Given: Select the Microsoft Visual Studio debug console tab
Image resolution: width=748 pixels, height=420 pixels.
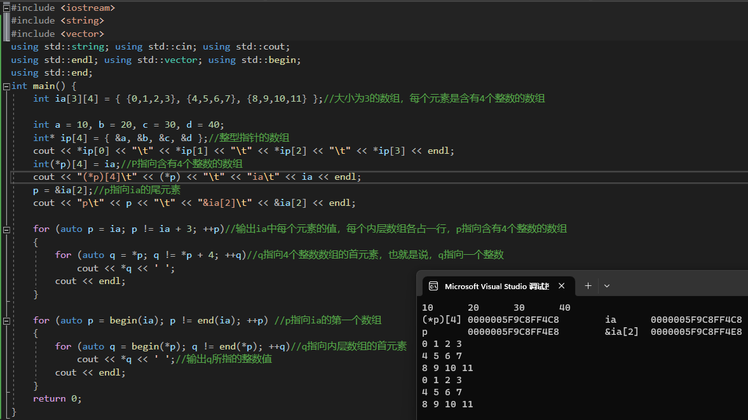Looking at the screenshot, I should 496,286.
